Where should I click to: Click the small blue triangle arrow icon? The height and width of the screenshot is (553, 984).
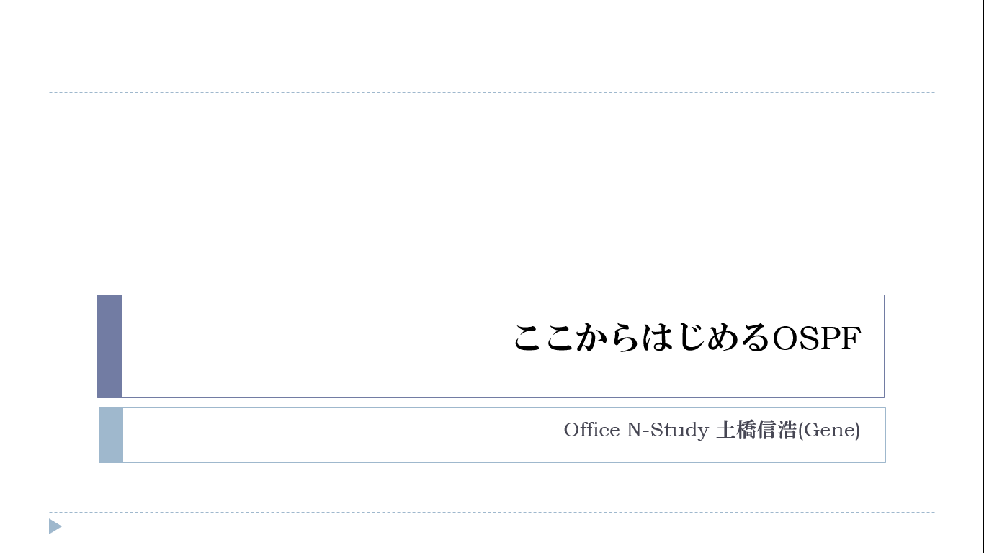(x=55, y=526)
